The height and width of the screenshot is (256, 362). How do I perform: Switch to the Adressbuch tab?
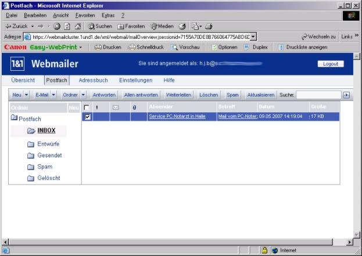[x=93, y=80]
